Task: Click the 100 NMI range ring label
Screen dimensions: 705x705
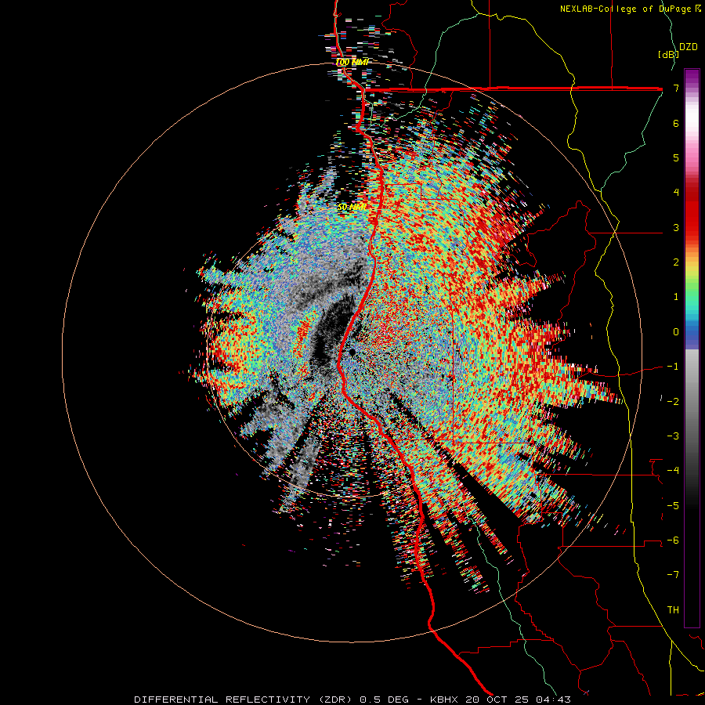Action: (352, 62)
